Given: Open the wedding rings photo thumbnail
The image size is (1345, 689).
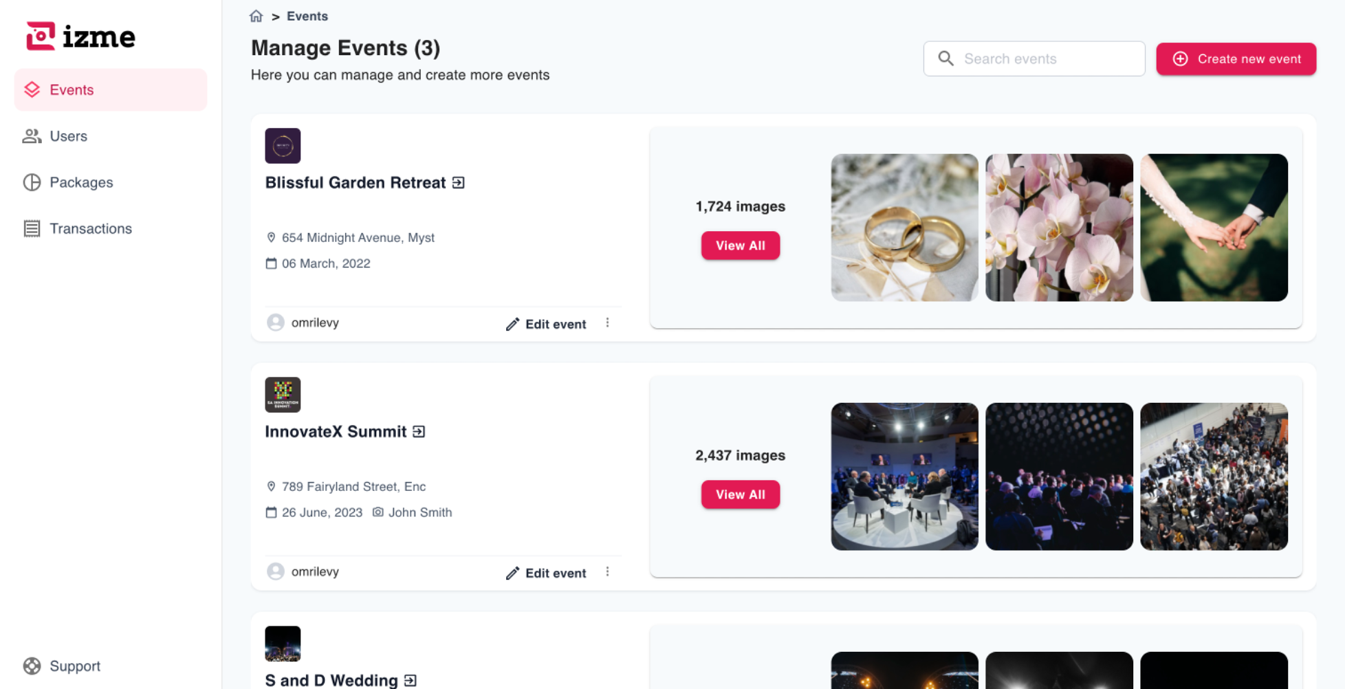Looking at the screenshot, I should point(904,228).
